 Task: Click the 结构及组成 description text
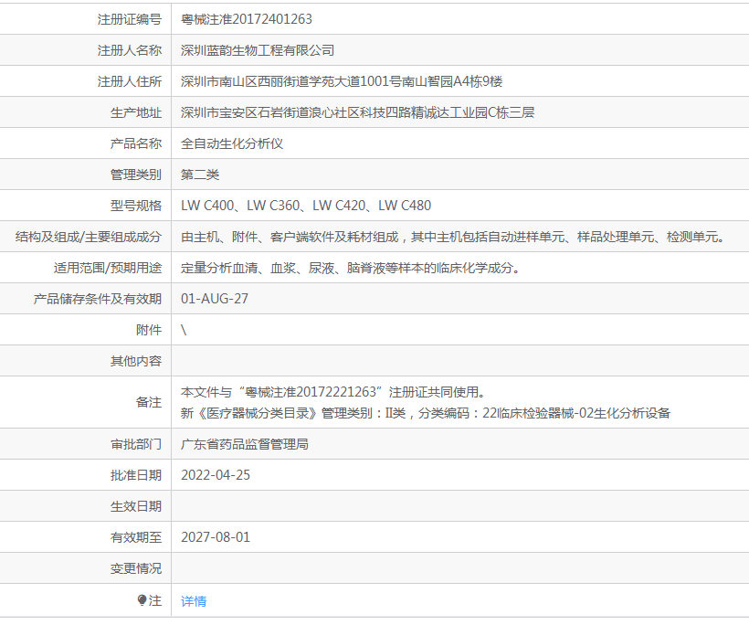point(453,237)
